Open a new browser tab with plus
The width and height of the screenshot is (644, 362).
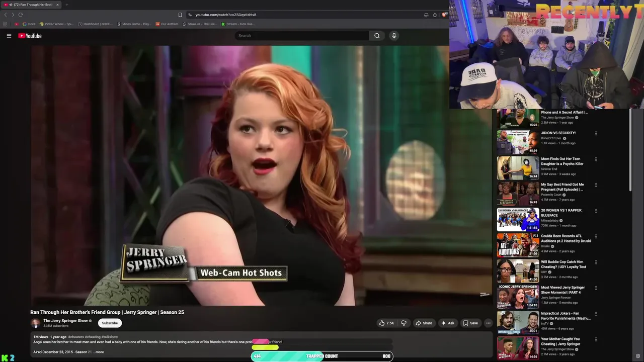tap(66, 5)
